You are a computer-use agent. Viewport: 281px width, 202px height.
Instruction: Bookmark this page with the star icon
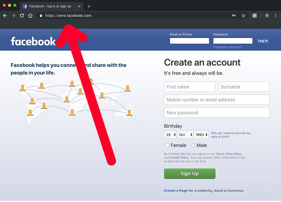pos(243,16)
